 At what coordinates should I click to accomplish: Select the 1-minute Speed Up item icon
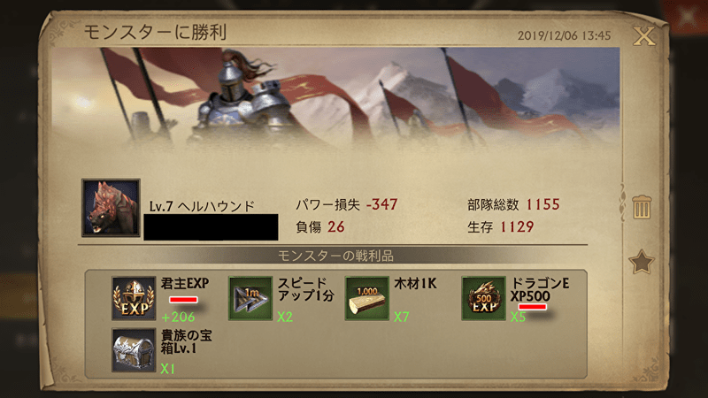click(250, 298)
